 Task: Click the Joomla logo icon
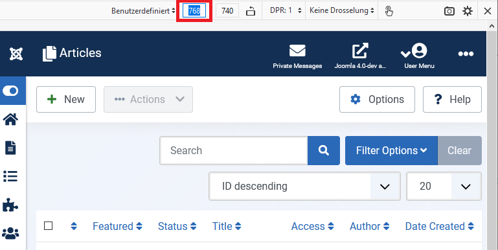tap(16, 54)
